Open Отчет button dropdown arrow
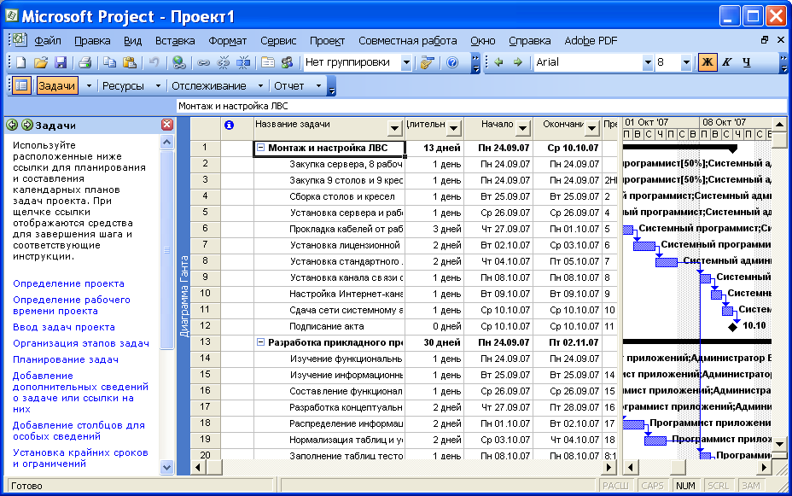 (x=318, y=86)
